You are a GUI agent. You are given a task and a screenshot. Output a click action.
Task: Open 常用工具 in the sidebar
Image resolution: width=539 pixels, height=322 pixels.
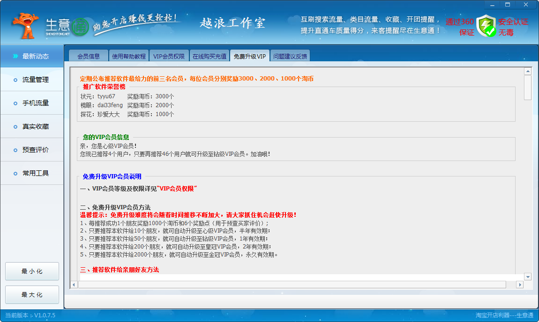click(35, 173)
